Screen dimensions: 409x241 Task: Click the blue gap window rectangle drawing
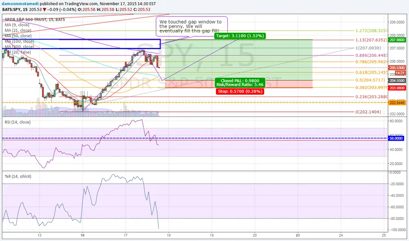(x=81, y=44)
